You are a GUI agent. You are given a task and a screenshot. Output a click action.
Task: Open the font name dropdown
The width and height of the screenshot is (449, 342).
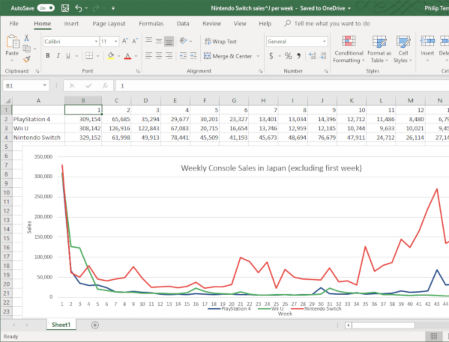coord(96,42)
